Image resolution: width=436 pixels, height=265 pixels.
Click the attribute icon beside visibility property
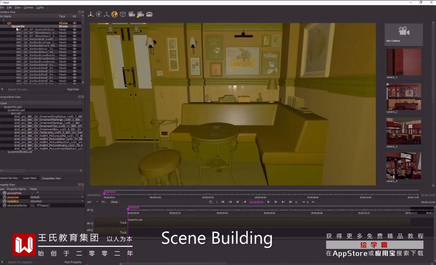coord(4,201)
